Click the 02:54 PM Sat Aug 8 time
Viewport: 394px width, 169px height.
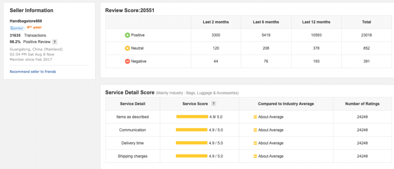[x=32, y=54]
